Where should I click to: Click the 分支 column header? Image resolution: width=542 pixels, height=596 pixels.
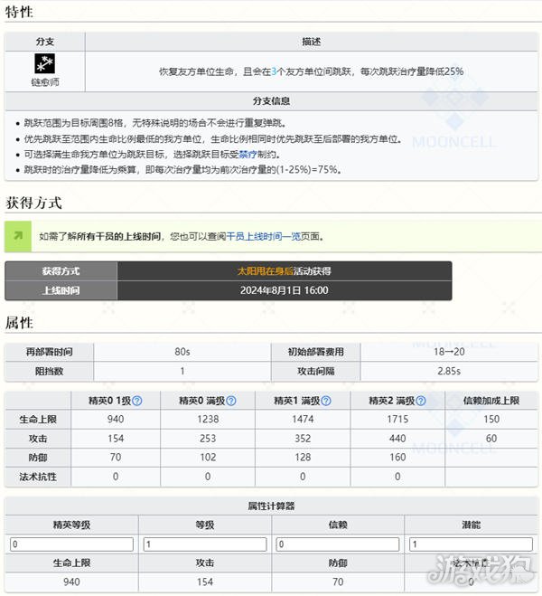coord(45,42)
